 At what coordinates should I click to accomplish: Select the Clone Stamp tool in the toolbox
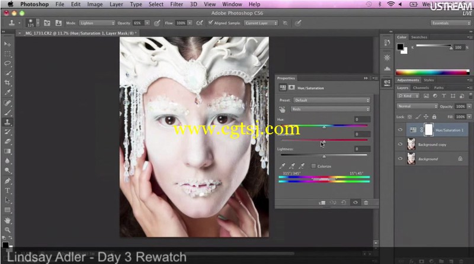pyautogui.click(x=8, y=122)
